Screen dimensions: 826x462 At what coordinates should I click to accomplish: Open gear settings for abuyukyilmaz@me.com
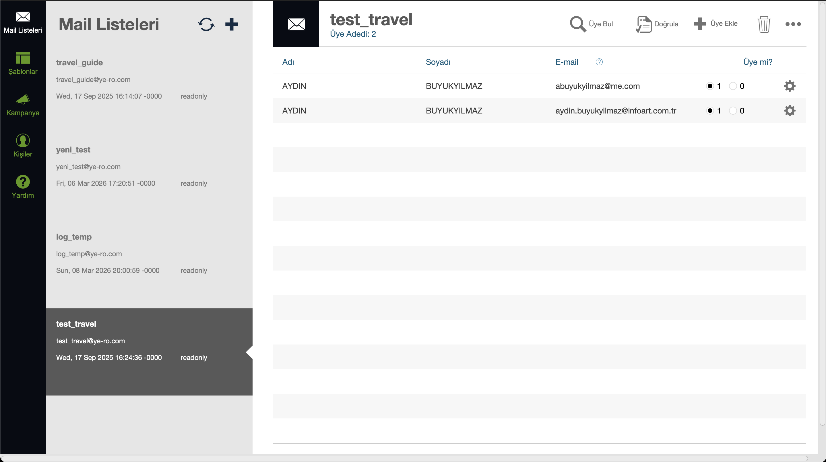[x=790, y=86]
